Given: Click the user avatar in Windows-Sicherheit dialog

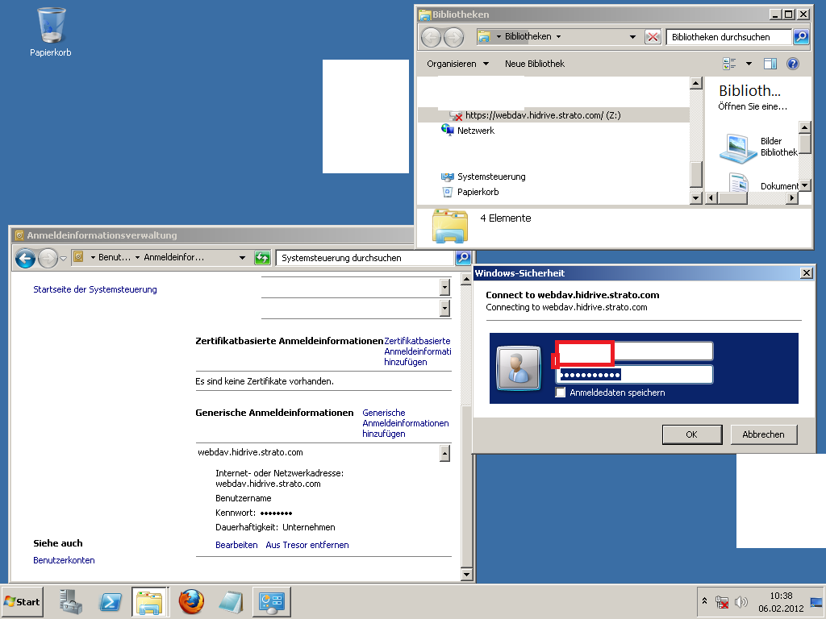Looking at the screenshot, I should (519, 368).
